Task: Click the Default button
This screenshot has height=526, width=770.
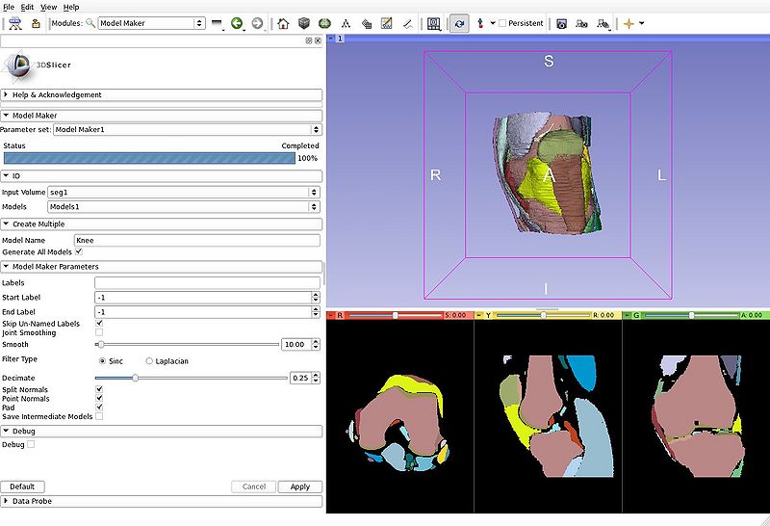Action: [x=22, y=487]
